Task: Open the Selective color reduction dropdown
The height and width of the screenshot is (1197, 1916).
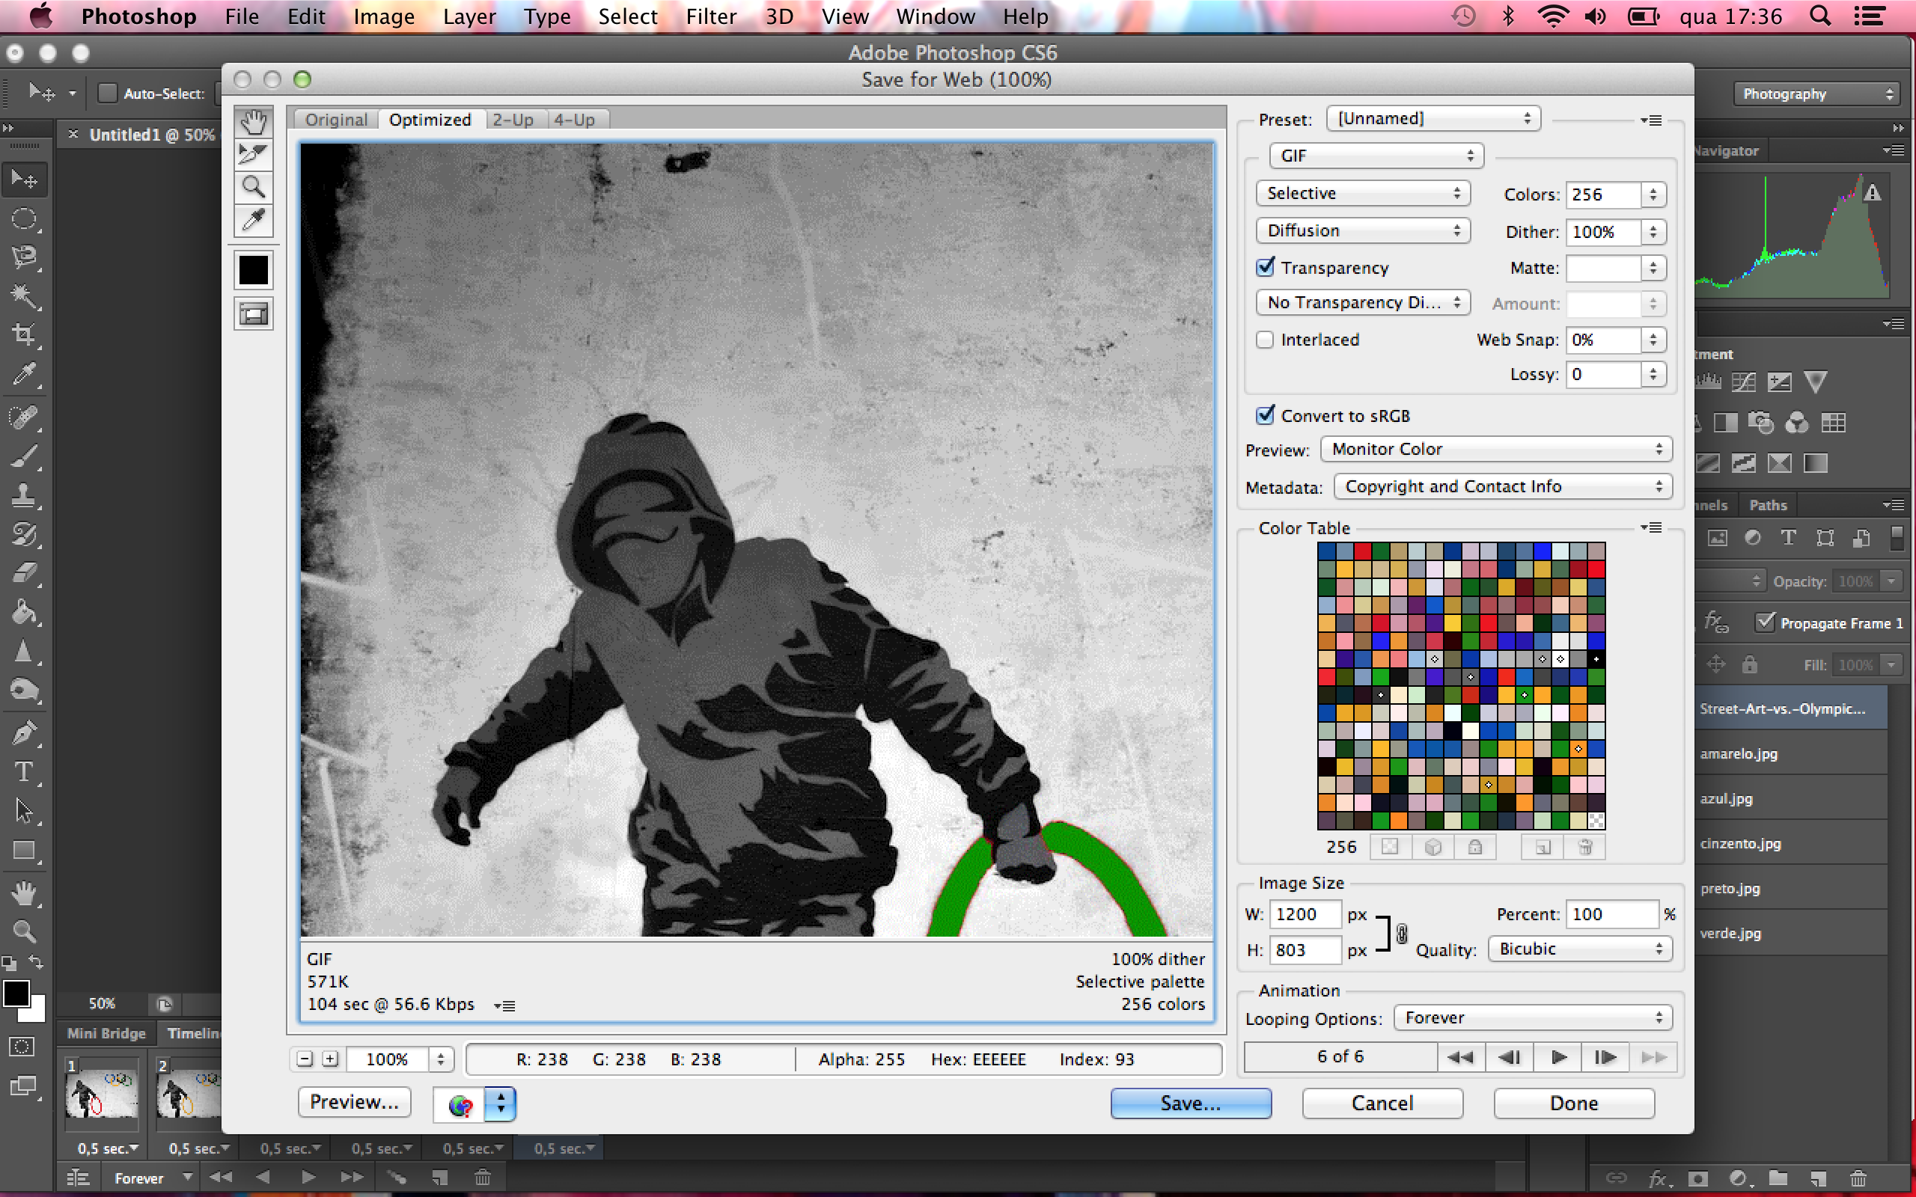Action: [1363, 193]
